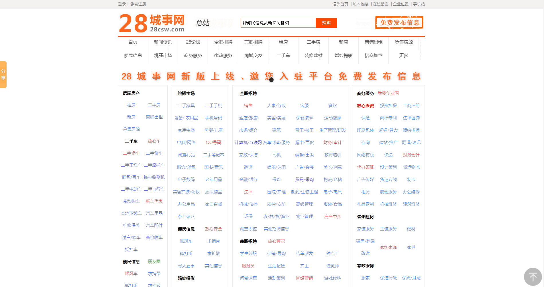Viewport: 544px width, 287px height.
Task: Select the 保姆/月嫂 service link
Action: 411,278
